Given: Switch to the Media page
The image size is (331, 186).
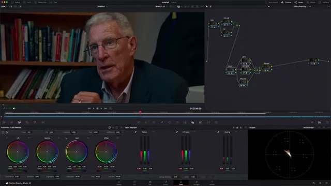Looking at the screenshot, I should tap(119, 183).
